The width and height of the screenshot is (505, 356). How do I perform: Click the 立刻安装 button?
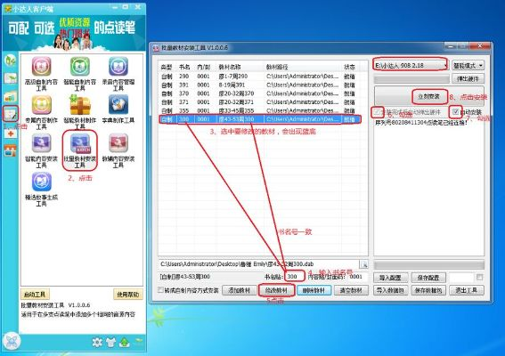pyautogui.click(x=428, y=96)
